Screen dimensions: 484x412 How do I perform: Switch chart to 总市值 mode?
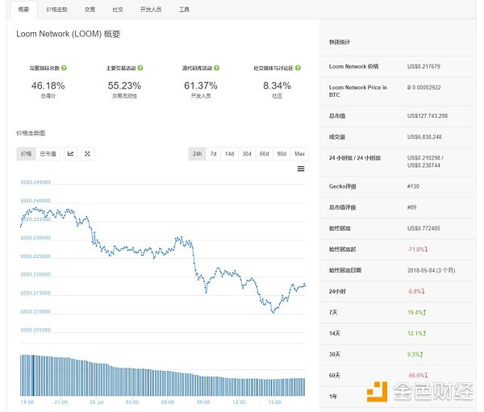click(48, 154)
